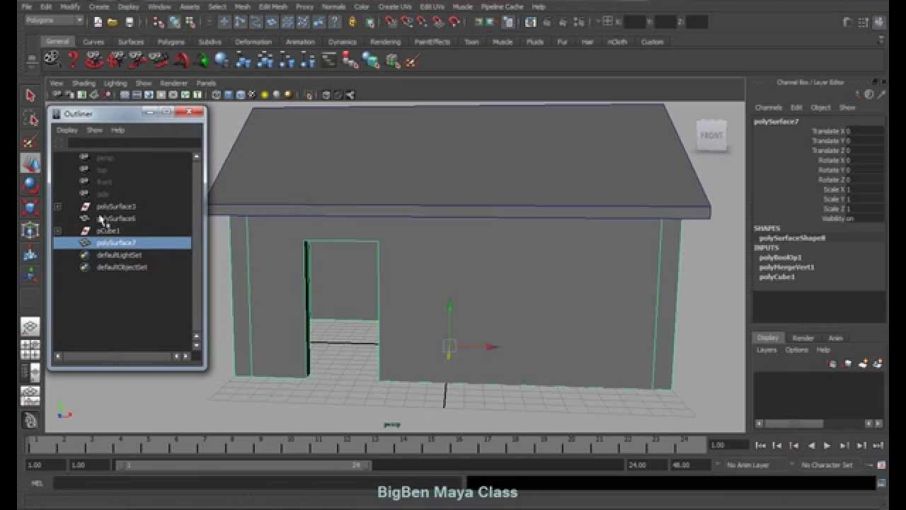Open the Outliner Display menu
Screen dimensions: 906x510
(x=67, y=130)
